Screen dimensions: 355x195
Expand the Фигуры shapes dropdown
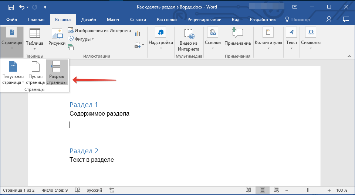click(81, 39)
